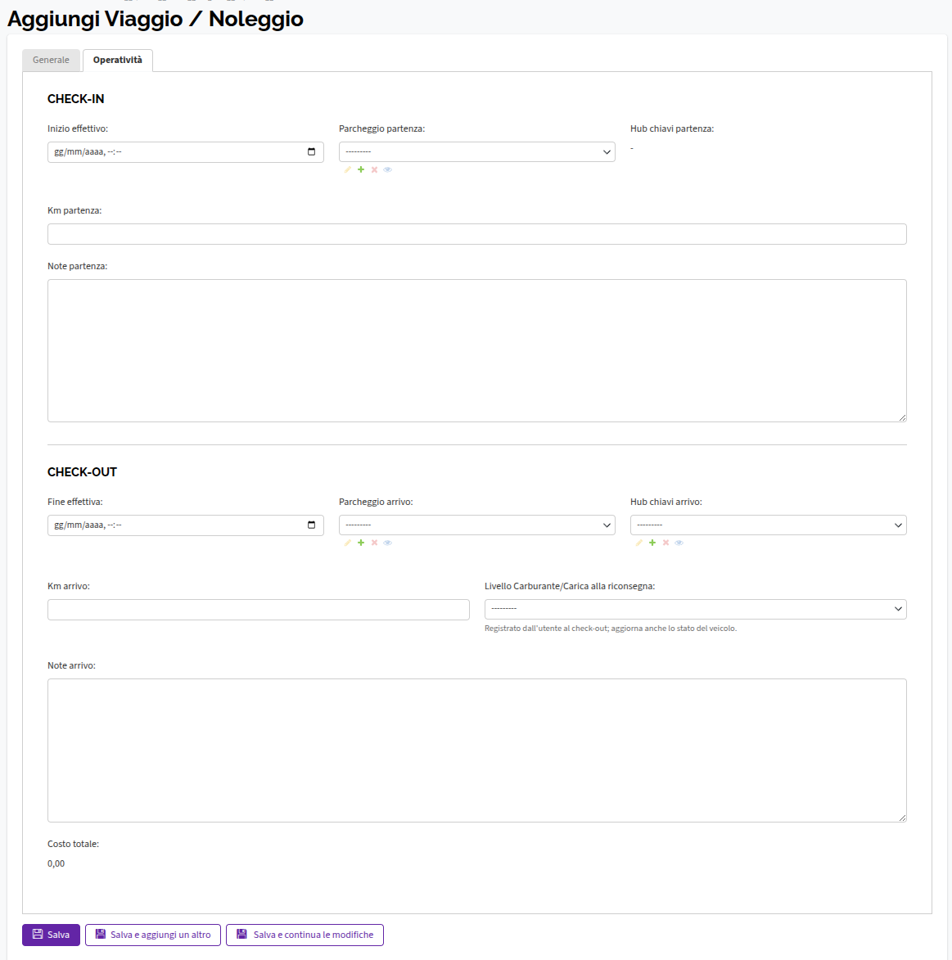The height and width of the screenshot is (960, 952).
Task: Expand the Parcheggio partenza dropdown
Action: [x=477, y=152]
